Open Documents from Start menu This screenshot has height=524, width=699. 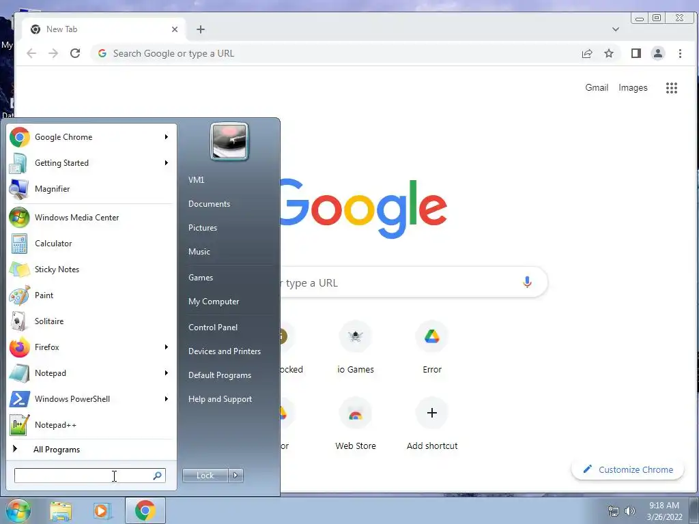(x=209, y=204)
